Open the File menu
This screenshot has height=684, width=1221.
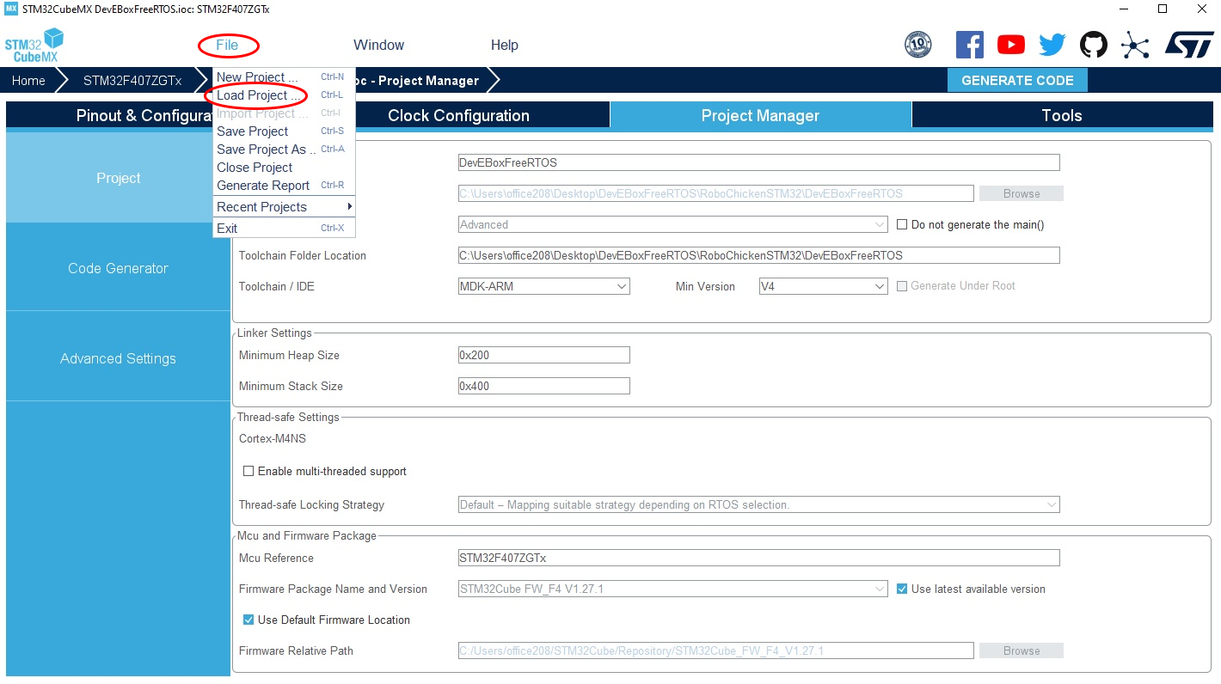pos(227,45)
